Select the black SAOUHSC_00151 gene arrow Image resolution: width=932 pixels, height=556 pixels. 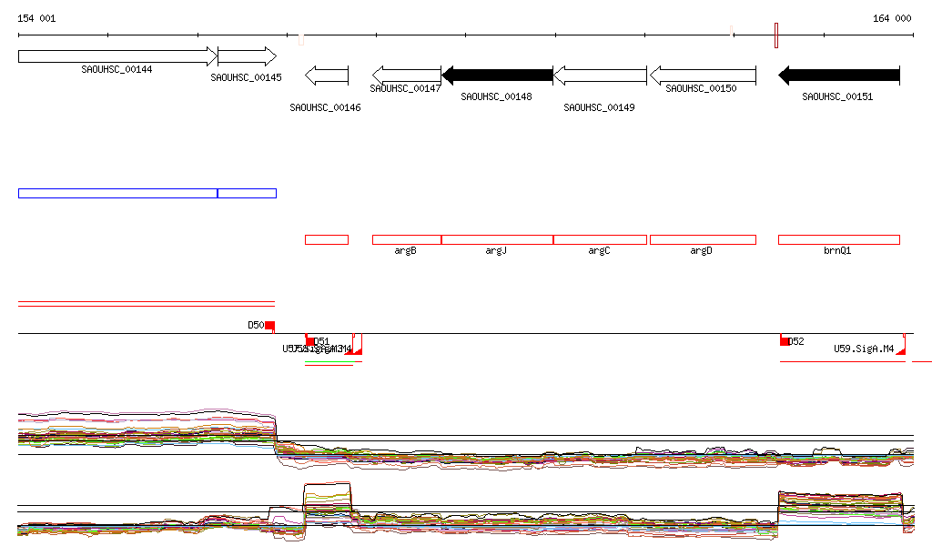[x=839, y=75]
